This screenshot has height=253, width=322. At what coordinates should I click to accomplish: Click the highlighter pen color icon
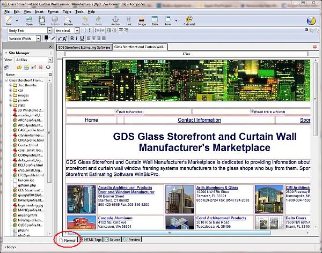[x=53, y=38]
